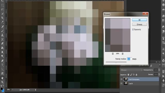Lock image pixels with brush lock icon
The height and width of the screenshot is (93, 165).
[131, 75]
